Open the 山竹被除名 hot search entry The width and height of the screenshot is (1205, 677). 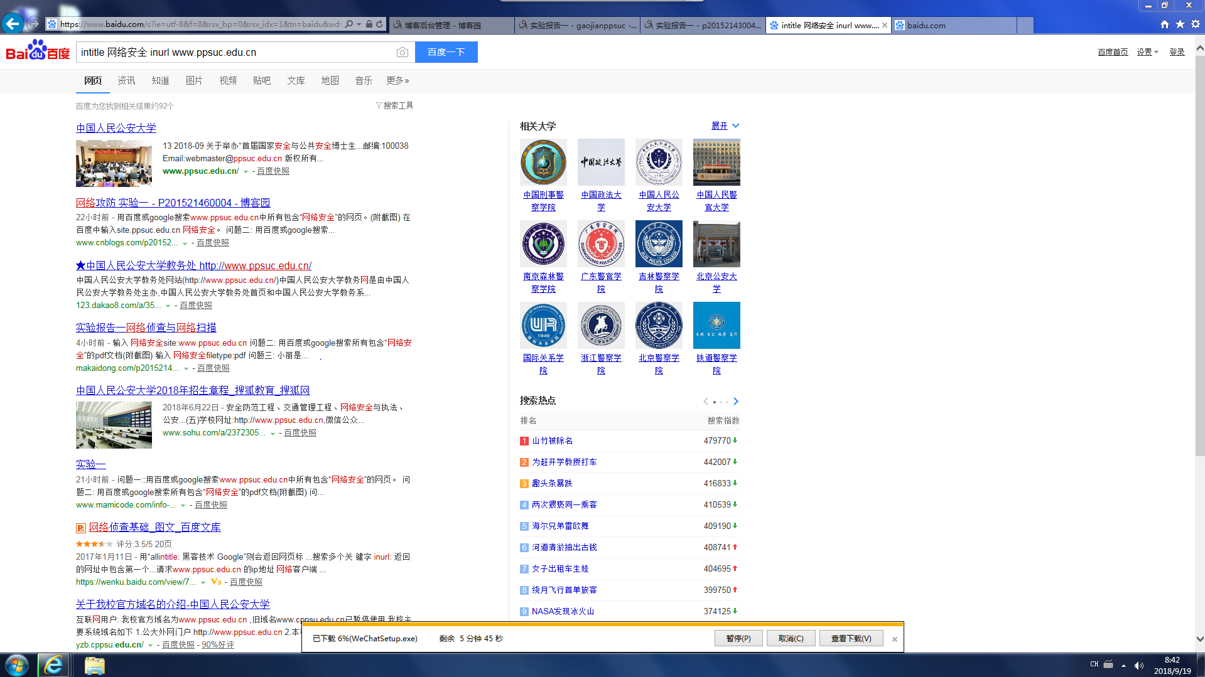(x=553, y=441)
